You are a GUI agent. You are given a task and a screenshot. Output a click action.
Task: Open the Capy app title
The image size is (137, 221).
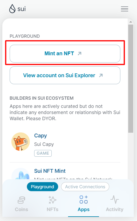(x=41, y=136)
